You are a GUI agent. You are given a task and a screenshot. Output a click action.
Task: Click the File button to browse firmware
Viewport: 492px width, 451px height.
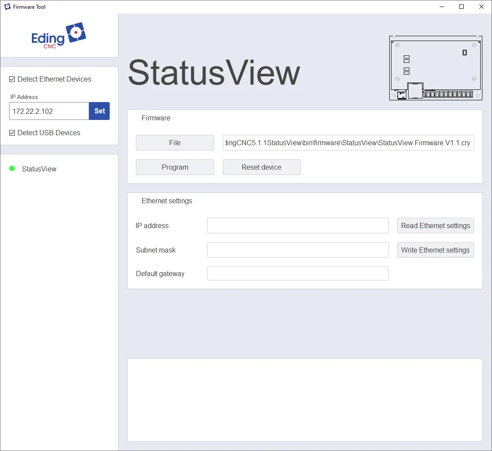click(x=175, y=143)
